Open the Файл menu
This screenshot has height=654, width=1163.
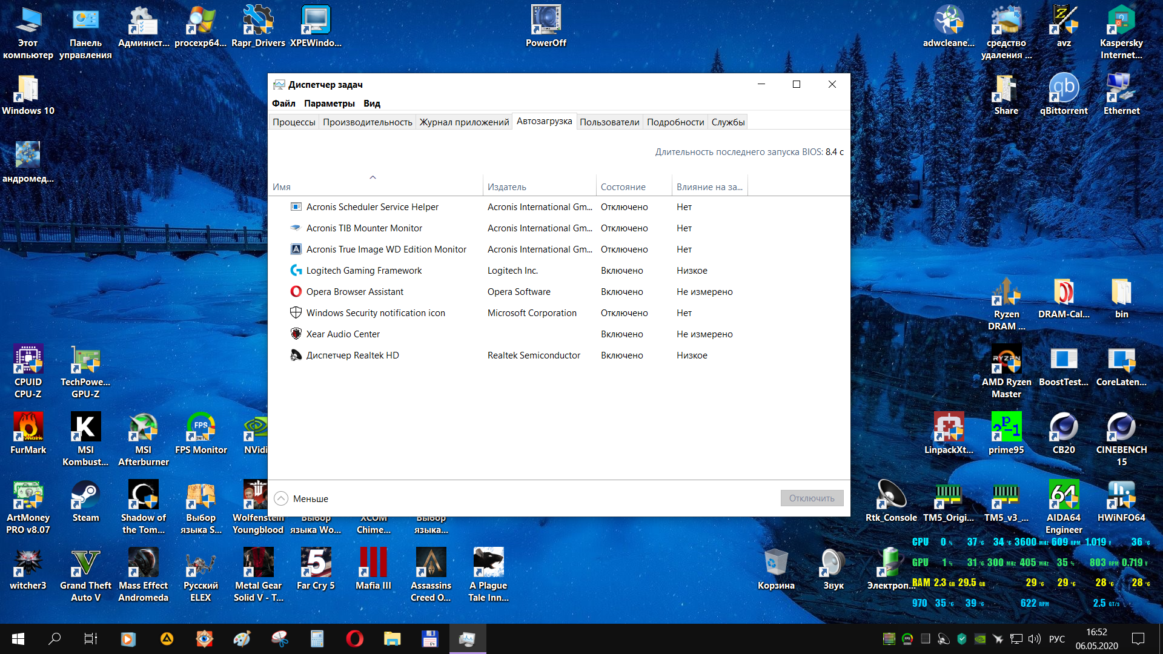pos(283,103)
